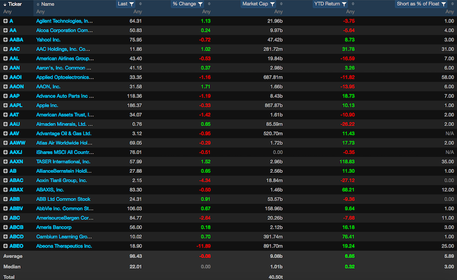This screenshot has height=280, width=457.
Task: Open the filter icon for Market Cap column
Action: pos(272,4)
